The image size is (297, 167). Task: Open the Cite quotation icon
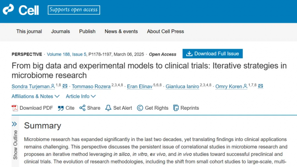[x=61, y=108]
